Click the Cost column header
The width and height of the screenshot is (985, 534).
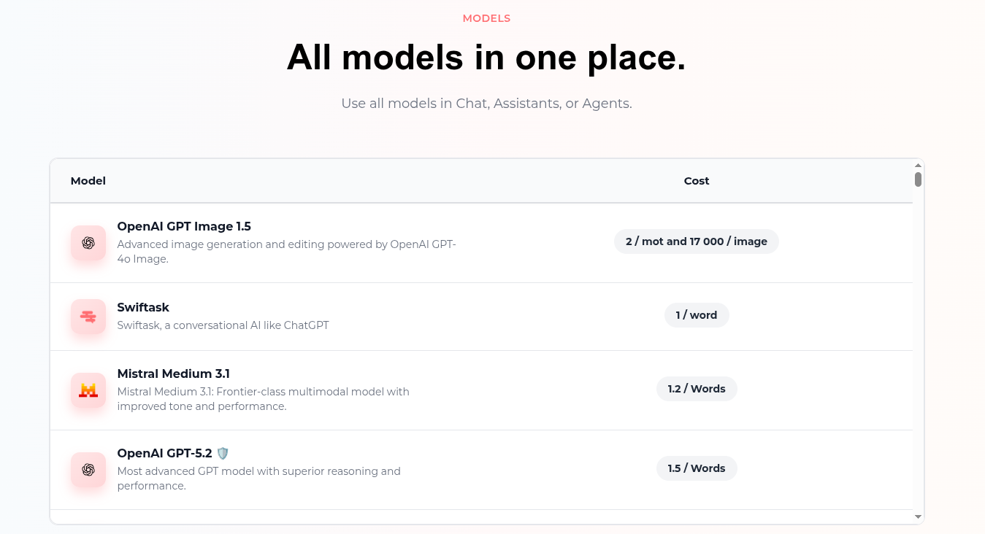[x=697, y=181]
